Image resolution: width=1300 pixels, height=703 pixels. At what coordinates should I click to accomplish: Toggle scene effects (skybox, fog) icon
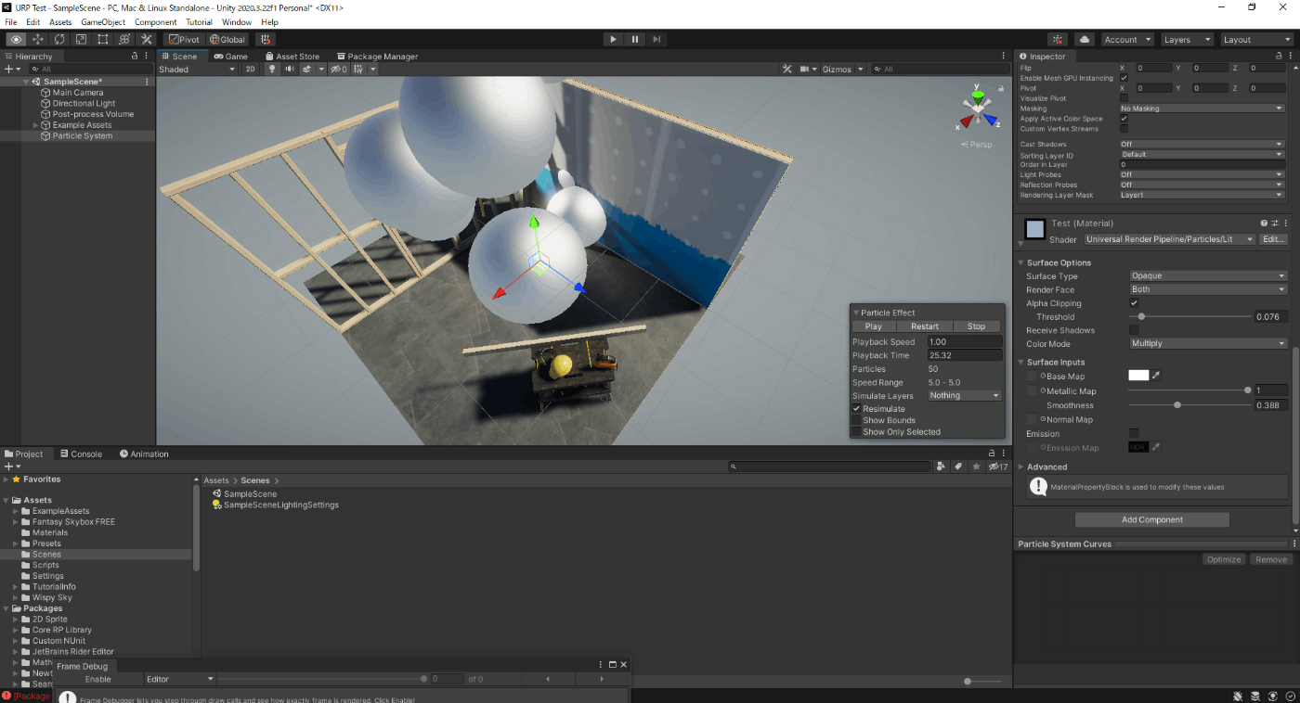tap(307, 70)
